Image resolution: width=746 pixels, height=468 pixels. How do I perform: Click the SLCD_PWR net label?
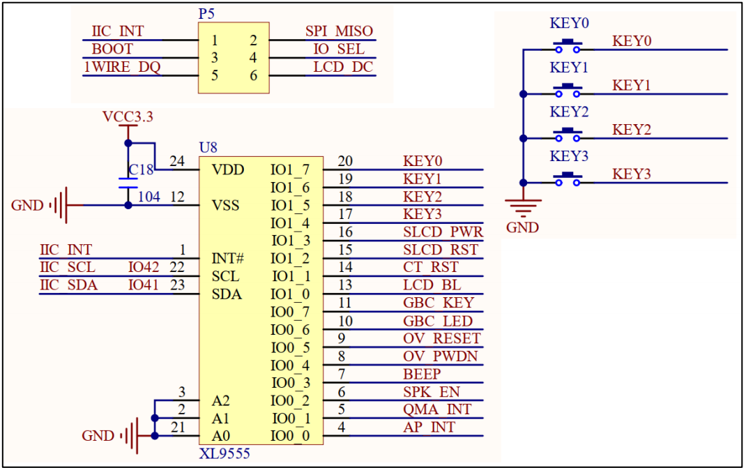(443, 232)
